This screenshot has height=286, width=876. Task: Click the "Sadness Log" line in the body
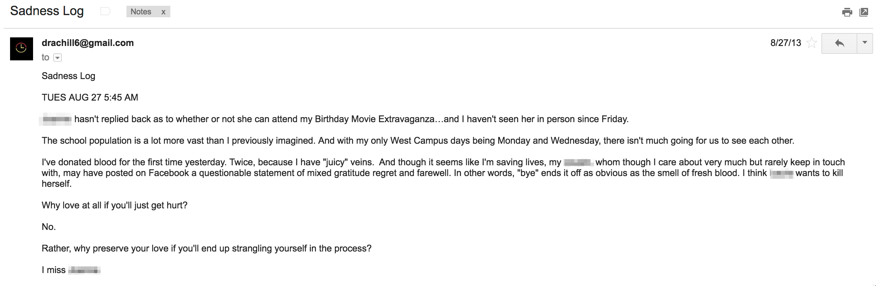(x=68, y=76)
